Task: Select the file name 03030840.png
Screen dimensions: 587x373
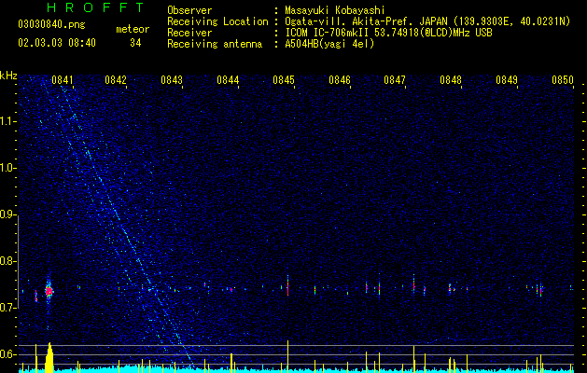Action: pyautogui.click(x=51, y=24)
